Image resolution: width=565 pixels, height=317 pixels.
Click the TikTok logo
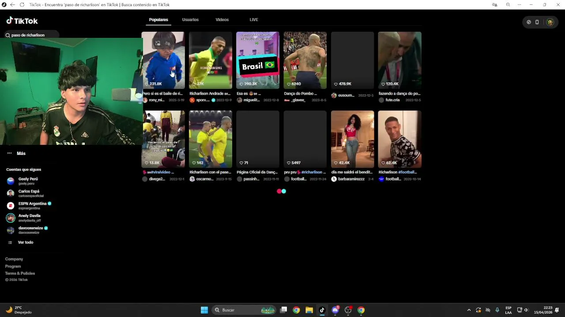point(22,21)
